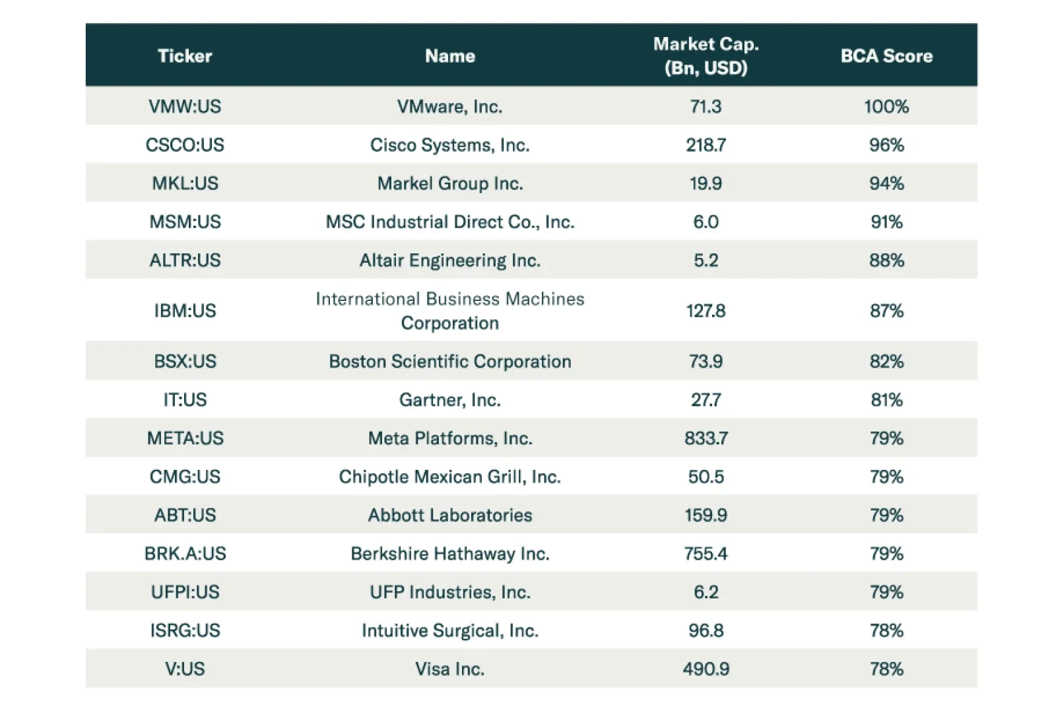Screen dimensions: 1056x714
Task: Select the VMW:US ticker cell
Action: (185, 107)
